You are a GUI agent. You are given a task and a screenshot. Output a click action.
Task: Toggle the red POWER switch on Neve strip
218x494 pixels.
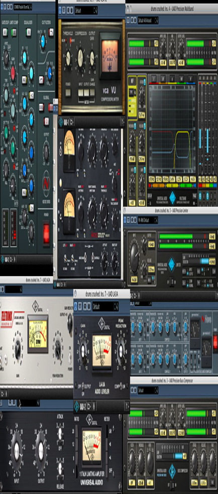coord(46,233)
